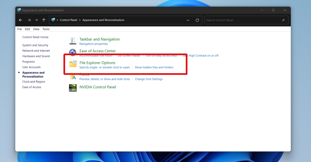
Task: Open the address bar history dropdown
Action: [x=188, y=20]
